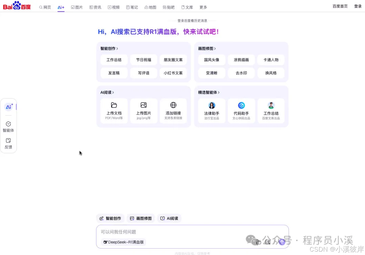Screen dimensions: 365x255
Task: Click the 登录 login link
Action: click(x=358, y=6)
